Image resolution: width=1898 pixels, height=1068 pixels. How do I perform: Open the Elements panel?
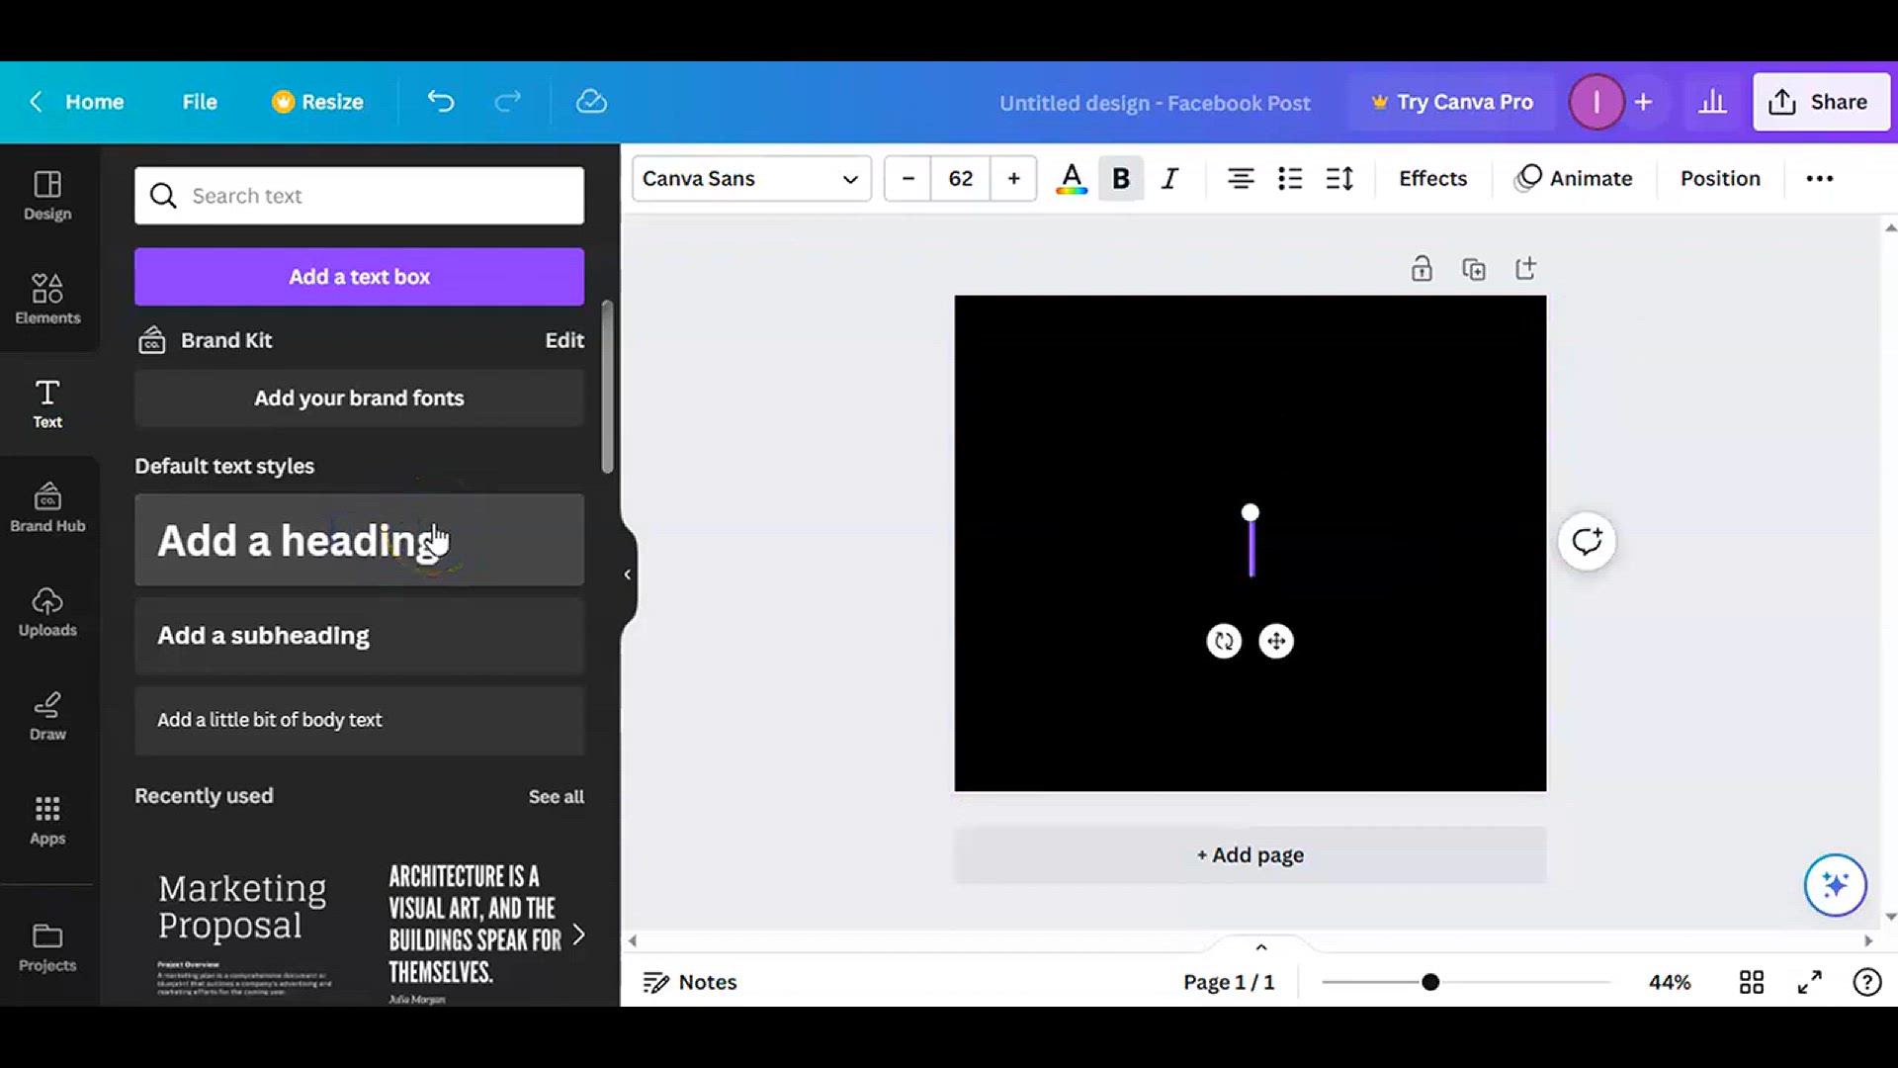pos(47,300)
